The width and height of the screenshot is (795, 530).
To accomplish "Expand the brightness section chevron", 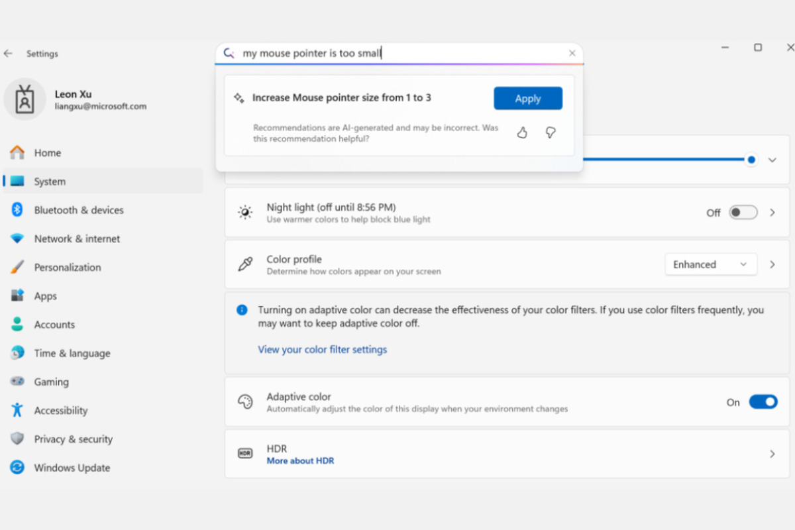I will point(772,160).
